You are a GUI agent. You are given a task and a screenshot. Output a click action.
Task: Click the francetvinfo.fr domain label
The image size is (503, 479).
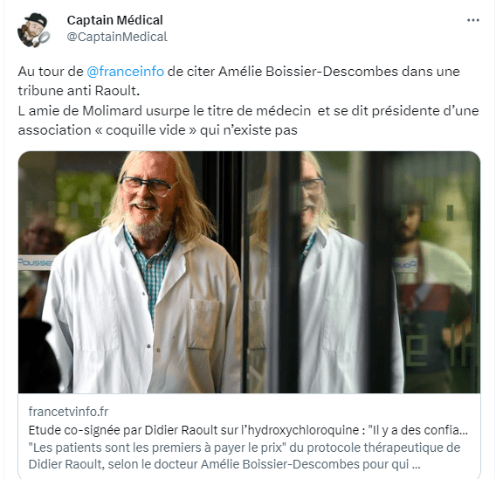click(68, 412)
